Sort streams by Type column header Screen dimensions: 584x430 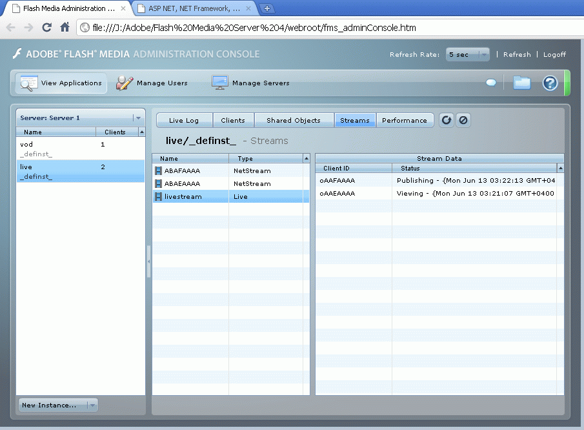click(266, 158)
